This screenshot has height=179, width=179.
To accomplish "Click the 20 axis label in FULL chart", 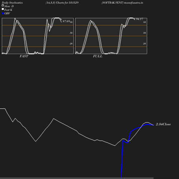I will pos(145,44).
